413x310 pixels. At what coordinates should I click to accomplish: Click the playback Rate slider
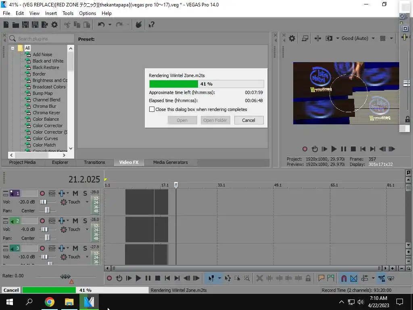tap(65, 276)
